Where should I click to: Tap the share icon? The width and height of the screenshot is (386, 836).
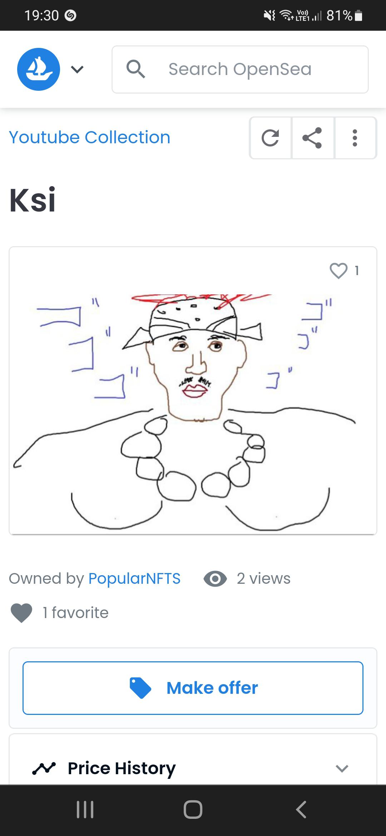click(x=312, y=138)
